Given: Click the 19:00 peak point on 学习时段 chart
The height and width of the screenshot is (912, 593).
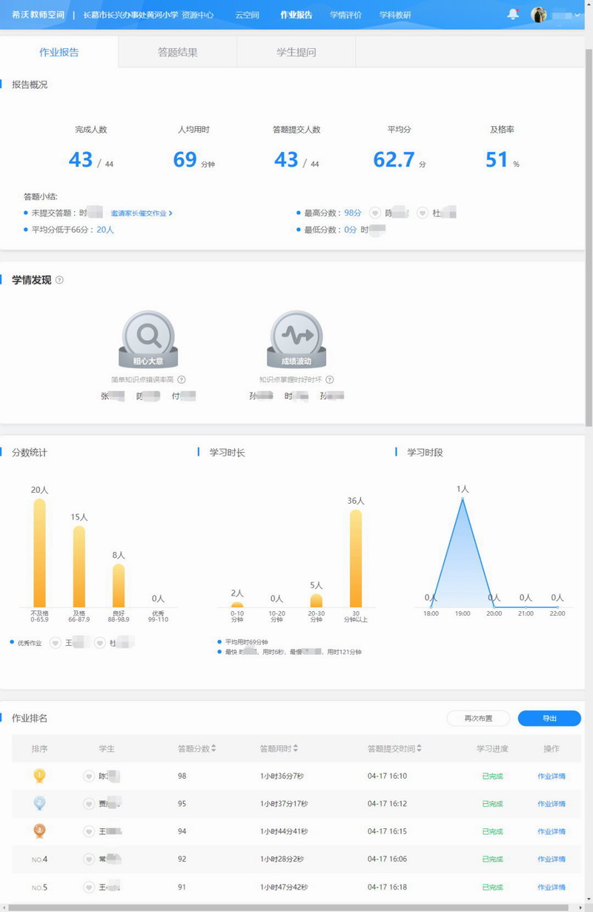Looking at the screenshot, I should [x=463, y=499].
